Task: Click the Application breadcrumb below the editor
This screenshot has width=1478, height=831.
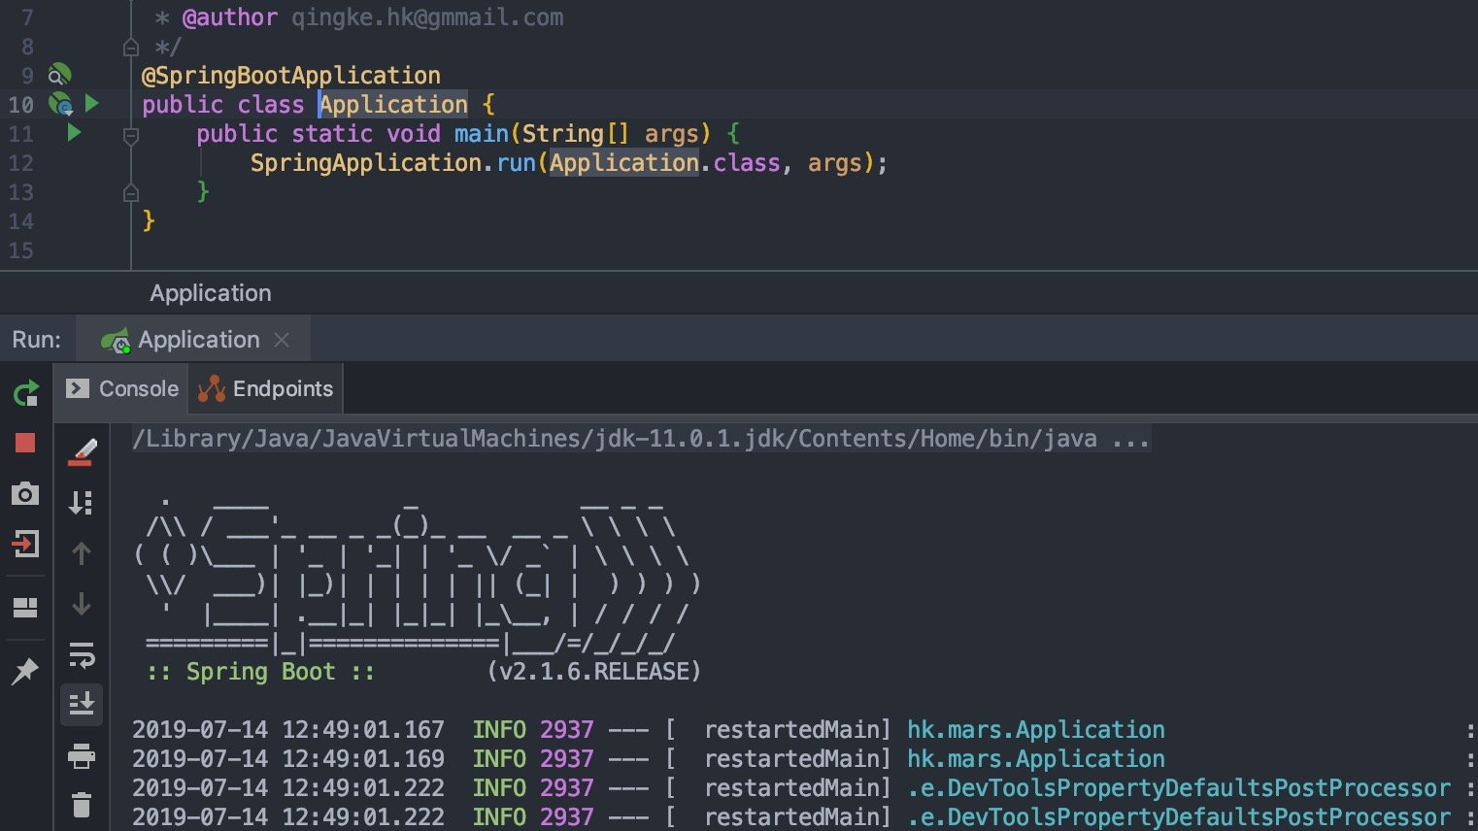Action: pyautogui.click(x=211, y=293)
